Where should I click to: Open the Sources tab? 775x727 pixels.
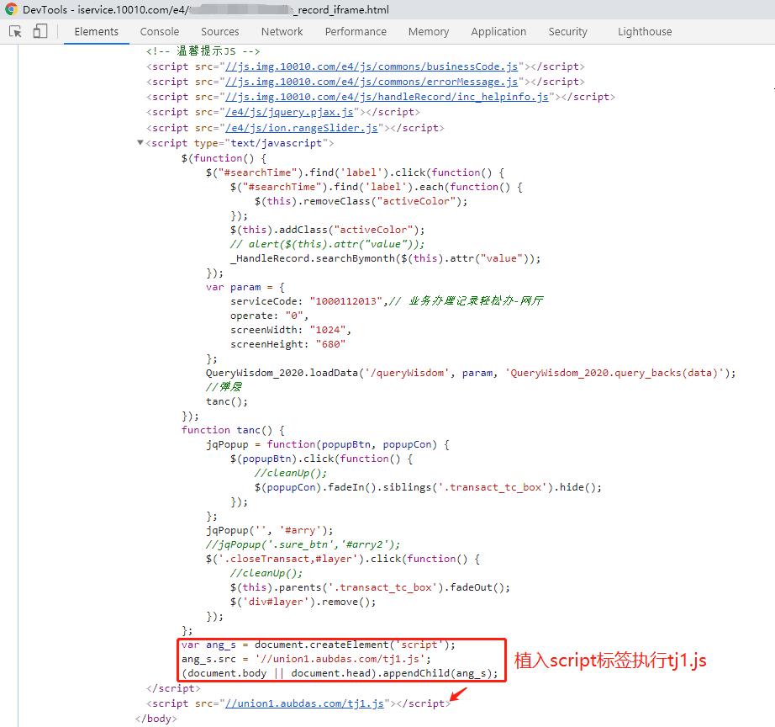tap(220, 32)
